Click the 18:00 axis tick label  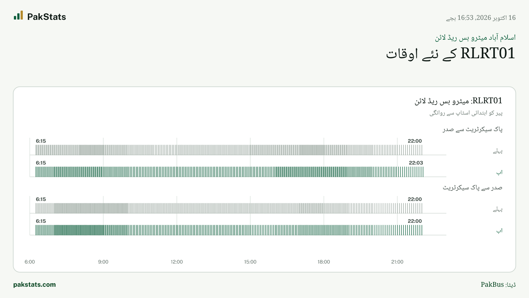pyautogui.click(x=324, y=262)
